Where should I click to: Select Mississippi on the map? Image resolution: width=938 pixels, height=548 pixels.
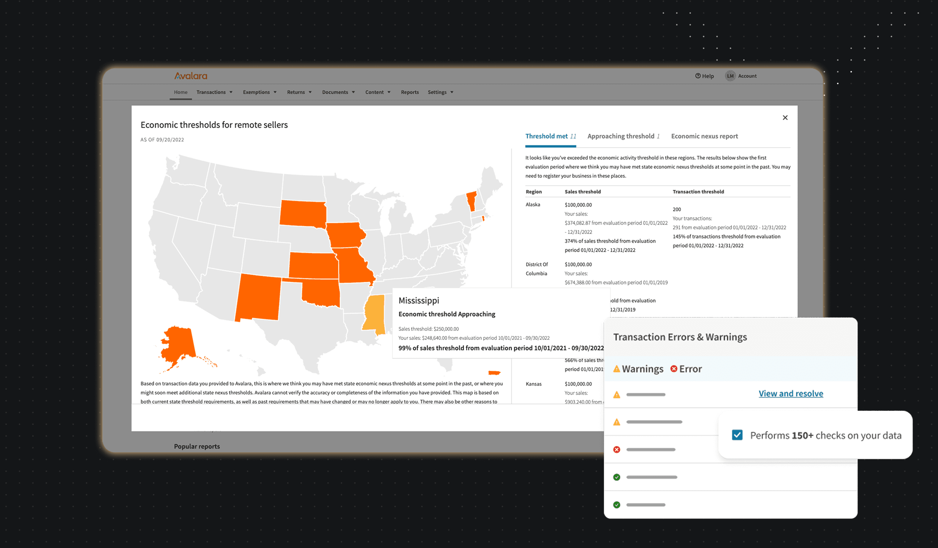375,313
